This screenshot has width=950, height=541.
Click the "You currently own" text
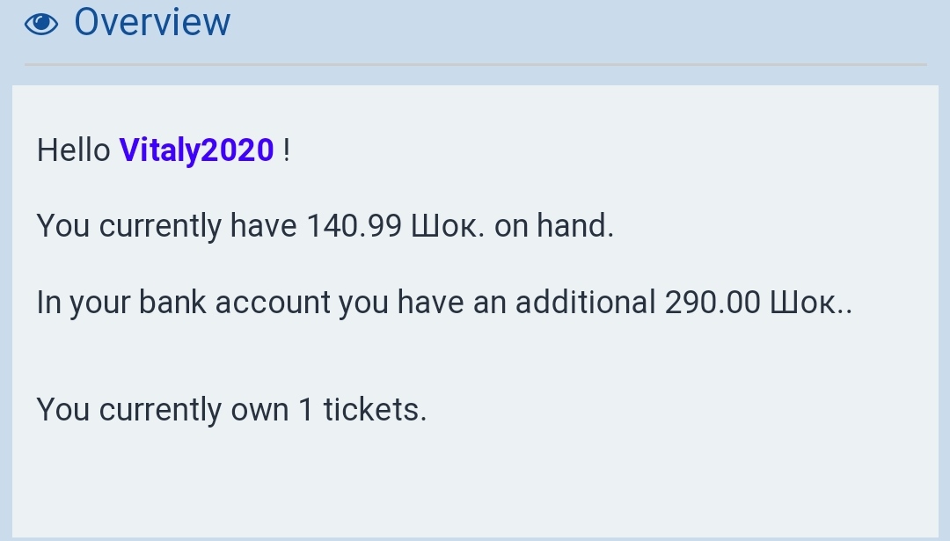pos(162,410)
